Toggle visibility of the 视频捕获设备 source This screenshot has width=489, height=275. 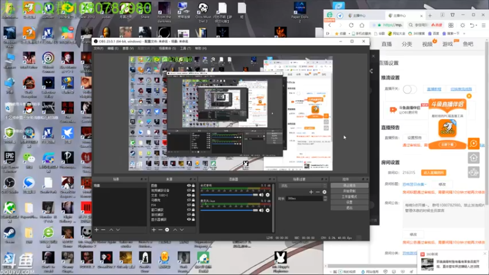(x=189, y=190)
